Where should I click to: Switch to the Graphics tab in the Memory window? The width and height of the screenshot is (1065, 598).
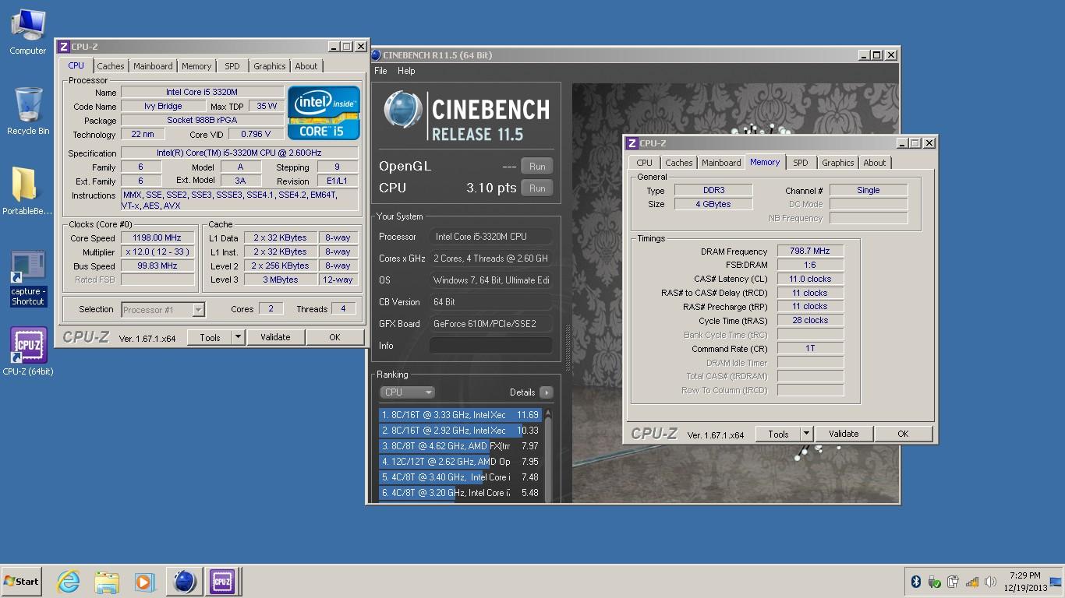(x=838, y=163)
